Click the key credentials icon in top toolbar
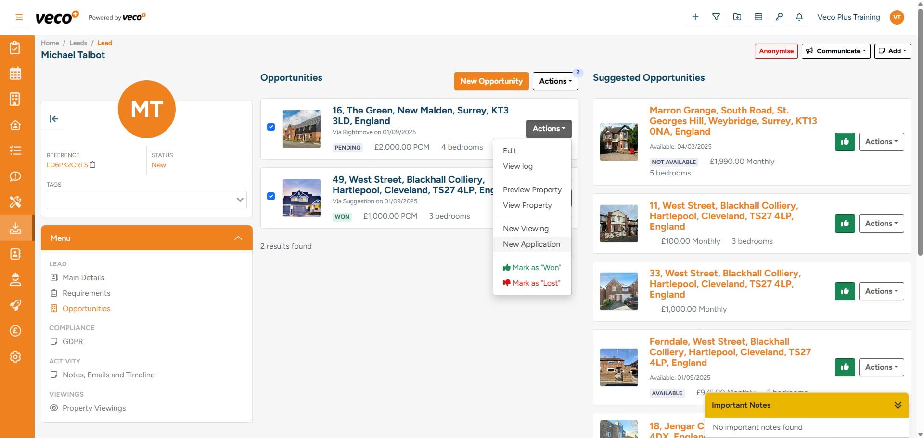The image size is (924, 438). pyautogui.click(x=779, y=17)
